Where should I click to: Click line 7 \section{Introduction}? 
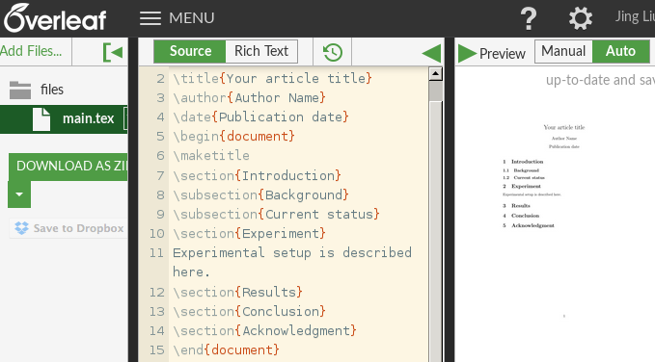click(x=257, y=175)
